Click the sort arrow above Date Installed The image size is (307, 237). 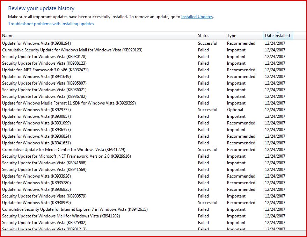(x=278, y=33)
